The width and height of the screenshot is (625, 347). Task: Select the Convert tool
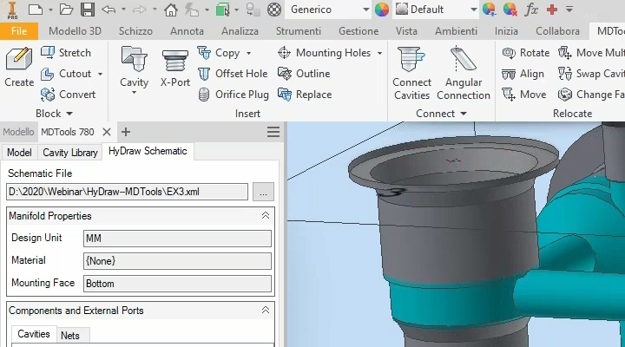pyautogui.click(x=68, y=95)
